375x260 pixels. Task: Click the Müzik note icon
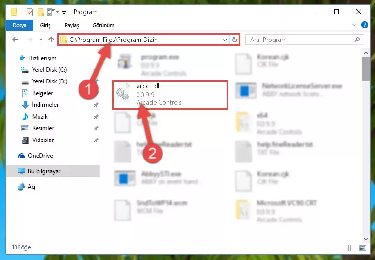click(x=25, y=117)
